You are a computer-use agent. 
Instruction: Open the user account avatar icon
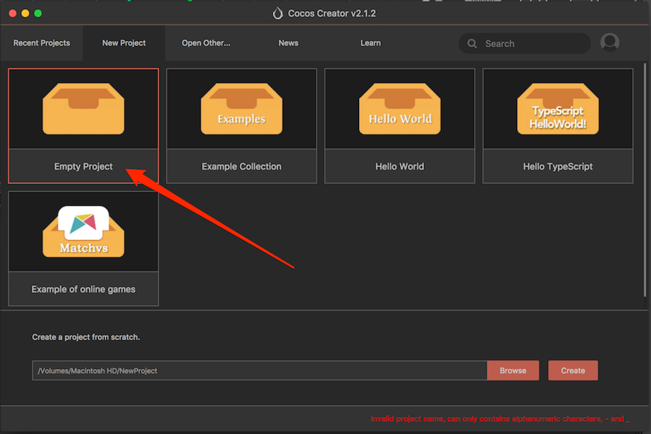coord(609,43)
